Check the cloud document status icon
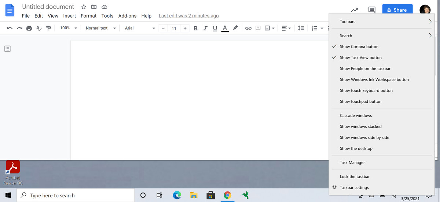Viewport: 440px width, 202px height. [104, 7]
